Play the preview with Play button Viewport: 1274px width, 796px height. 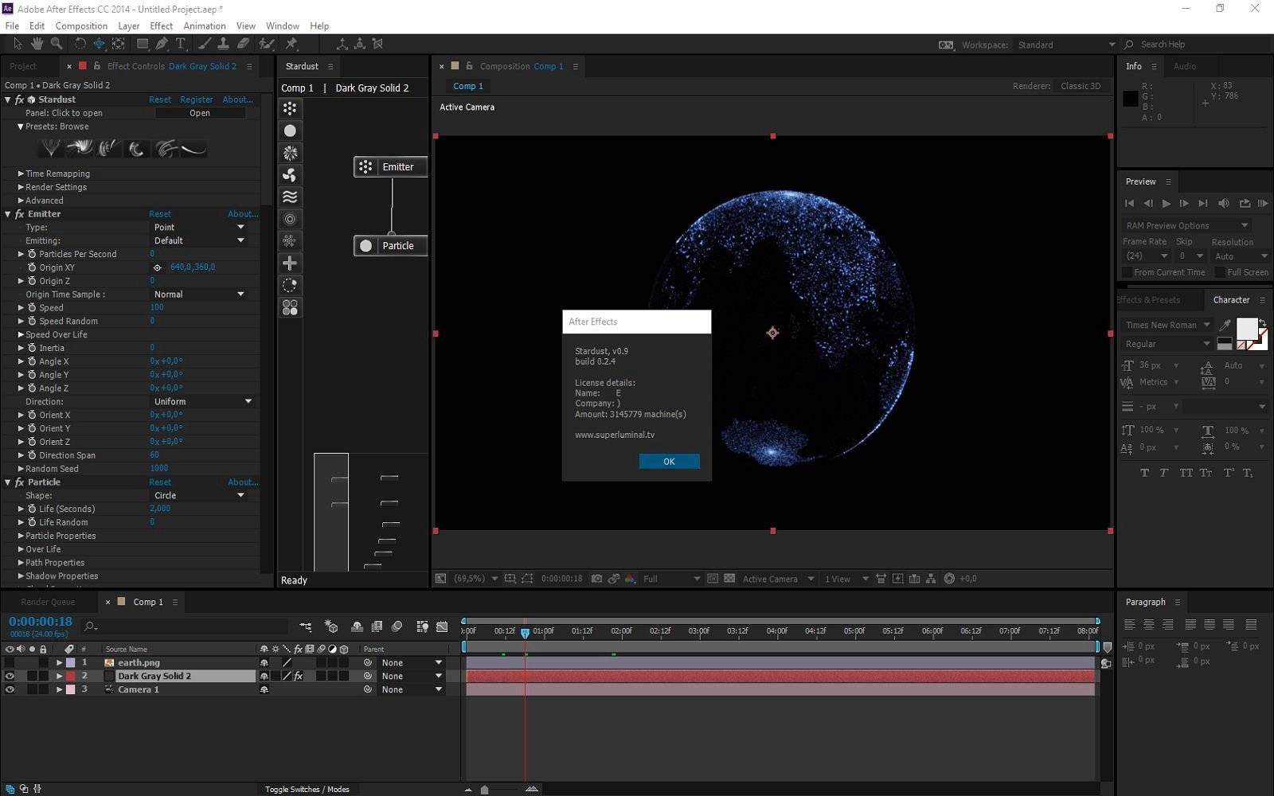[1167, 204]
